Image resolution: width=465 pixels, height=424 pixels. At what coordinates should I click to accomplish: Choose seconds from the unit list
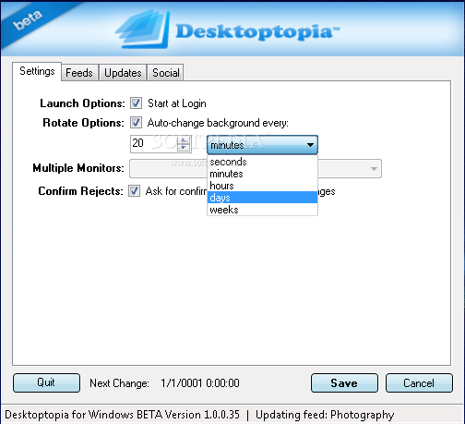point(262,162)
